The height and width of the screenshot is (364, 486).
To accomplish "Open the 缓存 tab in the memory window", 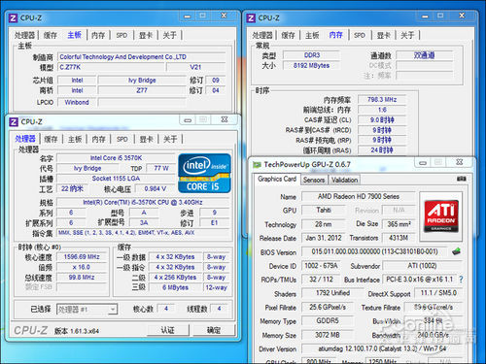I will pos(288,35).
